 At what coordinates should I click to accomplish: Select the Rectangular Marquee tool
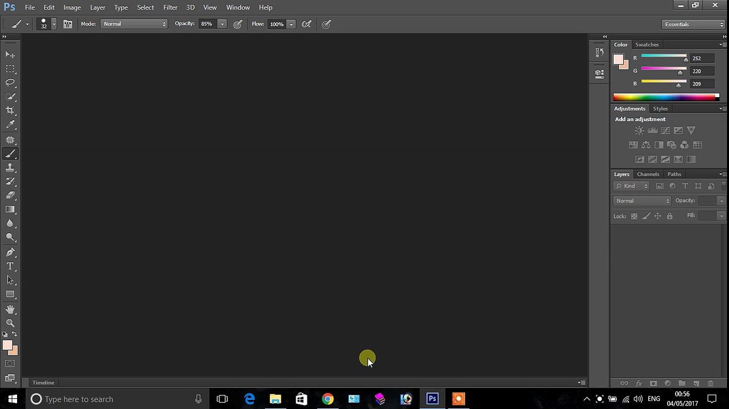click(x=10, y=69)
